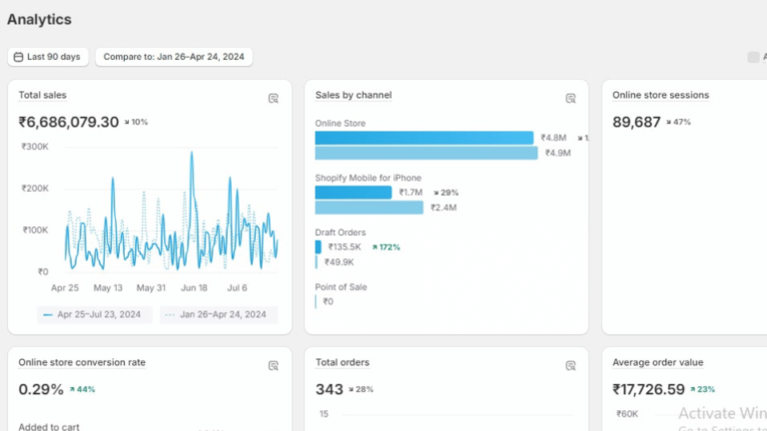The image size is (767, 431).
Task: Expand the Compare to date range selector
Action: coord(174,57)
